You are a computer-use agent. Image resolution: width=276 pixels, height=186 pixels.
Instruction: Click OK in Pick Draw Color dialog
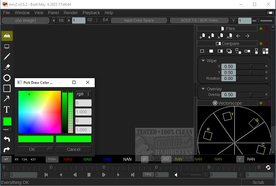coord(36,149)
